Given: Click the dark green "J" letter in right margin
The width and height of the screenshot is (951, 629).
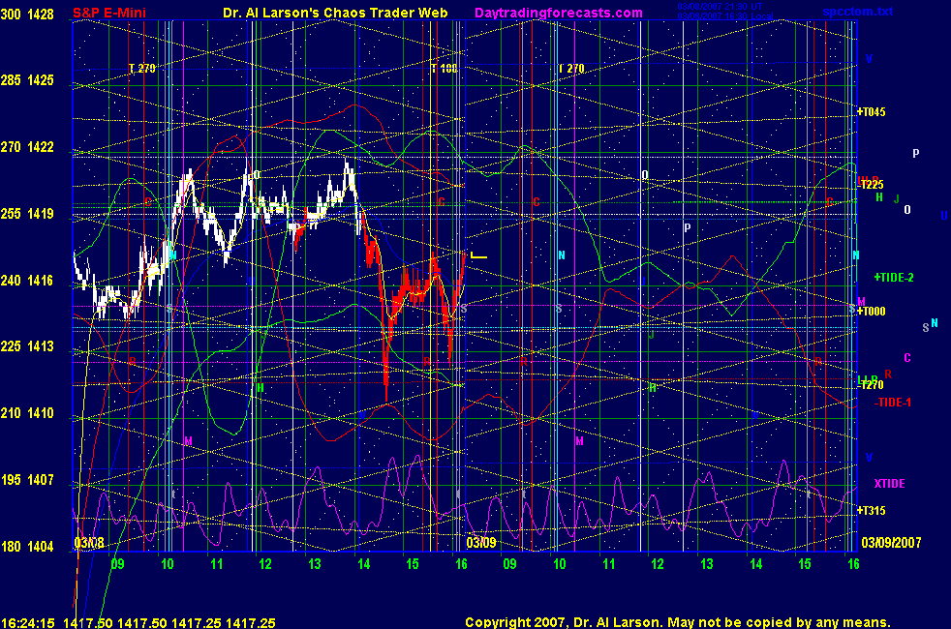Looking at the screenshot, I should (x=897, y=198).
